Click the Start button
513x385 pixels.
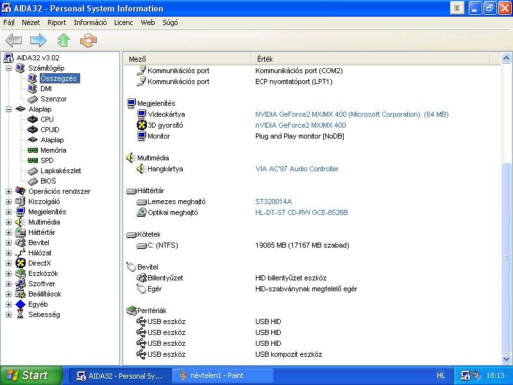pos(31,375)
